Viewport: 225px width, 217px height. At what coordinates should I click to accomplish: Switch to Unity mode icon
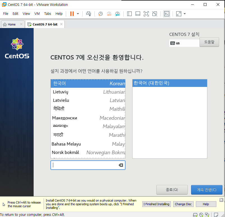pyautogui.click(x=155, y=14)
